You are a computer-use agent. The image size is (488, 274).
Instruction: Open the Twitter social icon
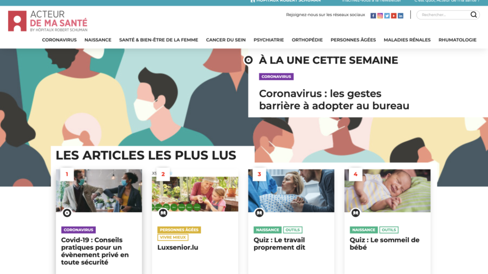coord(387,16)
